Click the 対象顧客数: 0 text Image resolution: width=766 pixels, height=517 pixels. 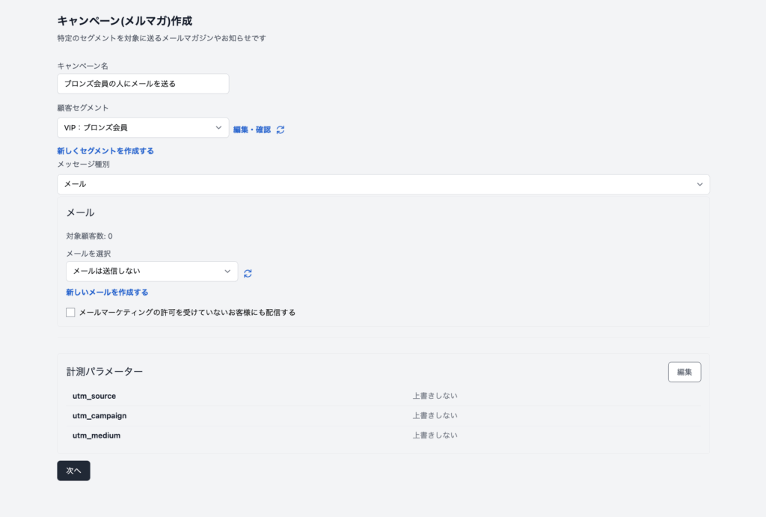coord(89,236)
